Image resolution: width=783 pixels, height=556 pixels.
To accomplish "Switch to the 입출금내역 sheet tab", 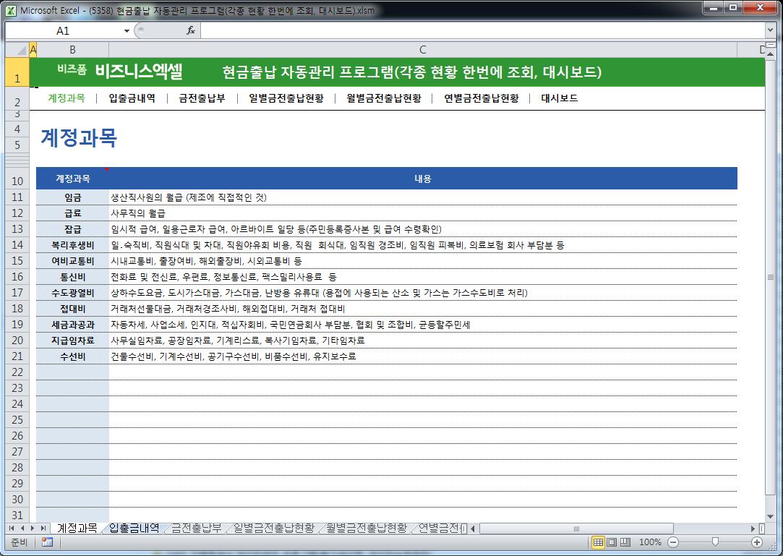I will pos(134,528).
